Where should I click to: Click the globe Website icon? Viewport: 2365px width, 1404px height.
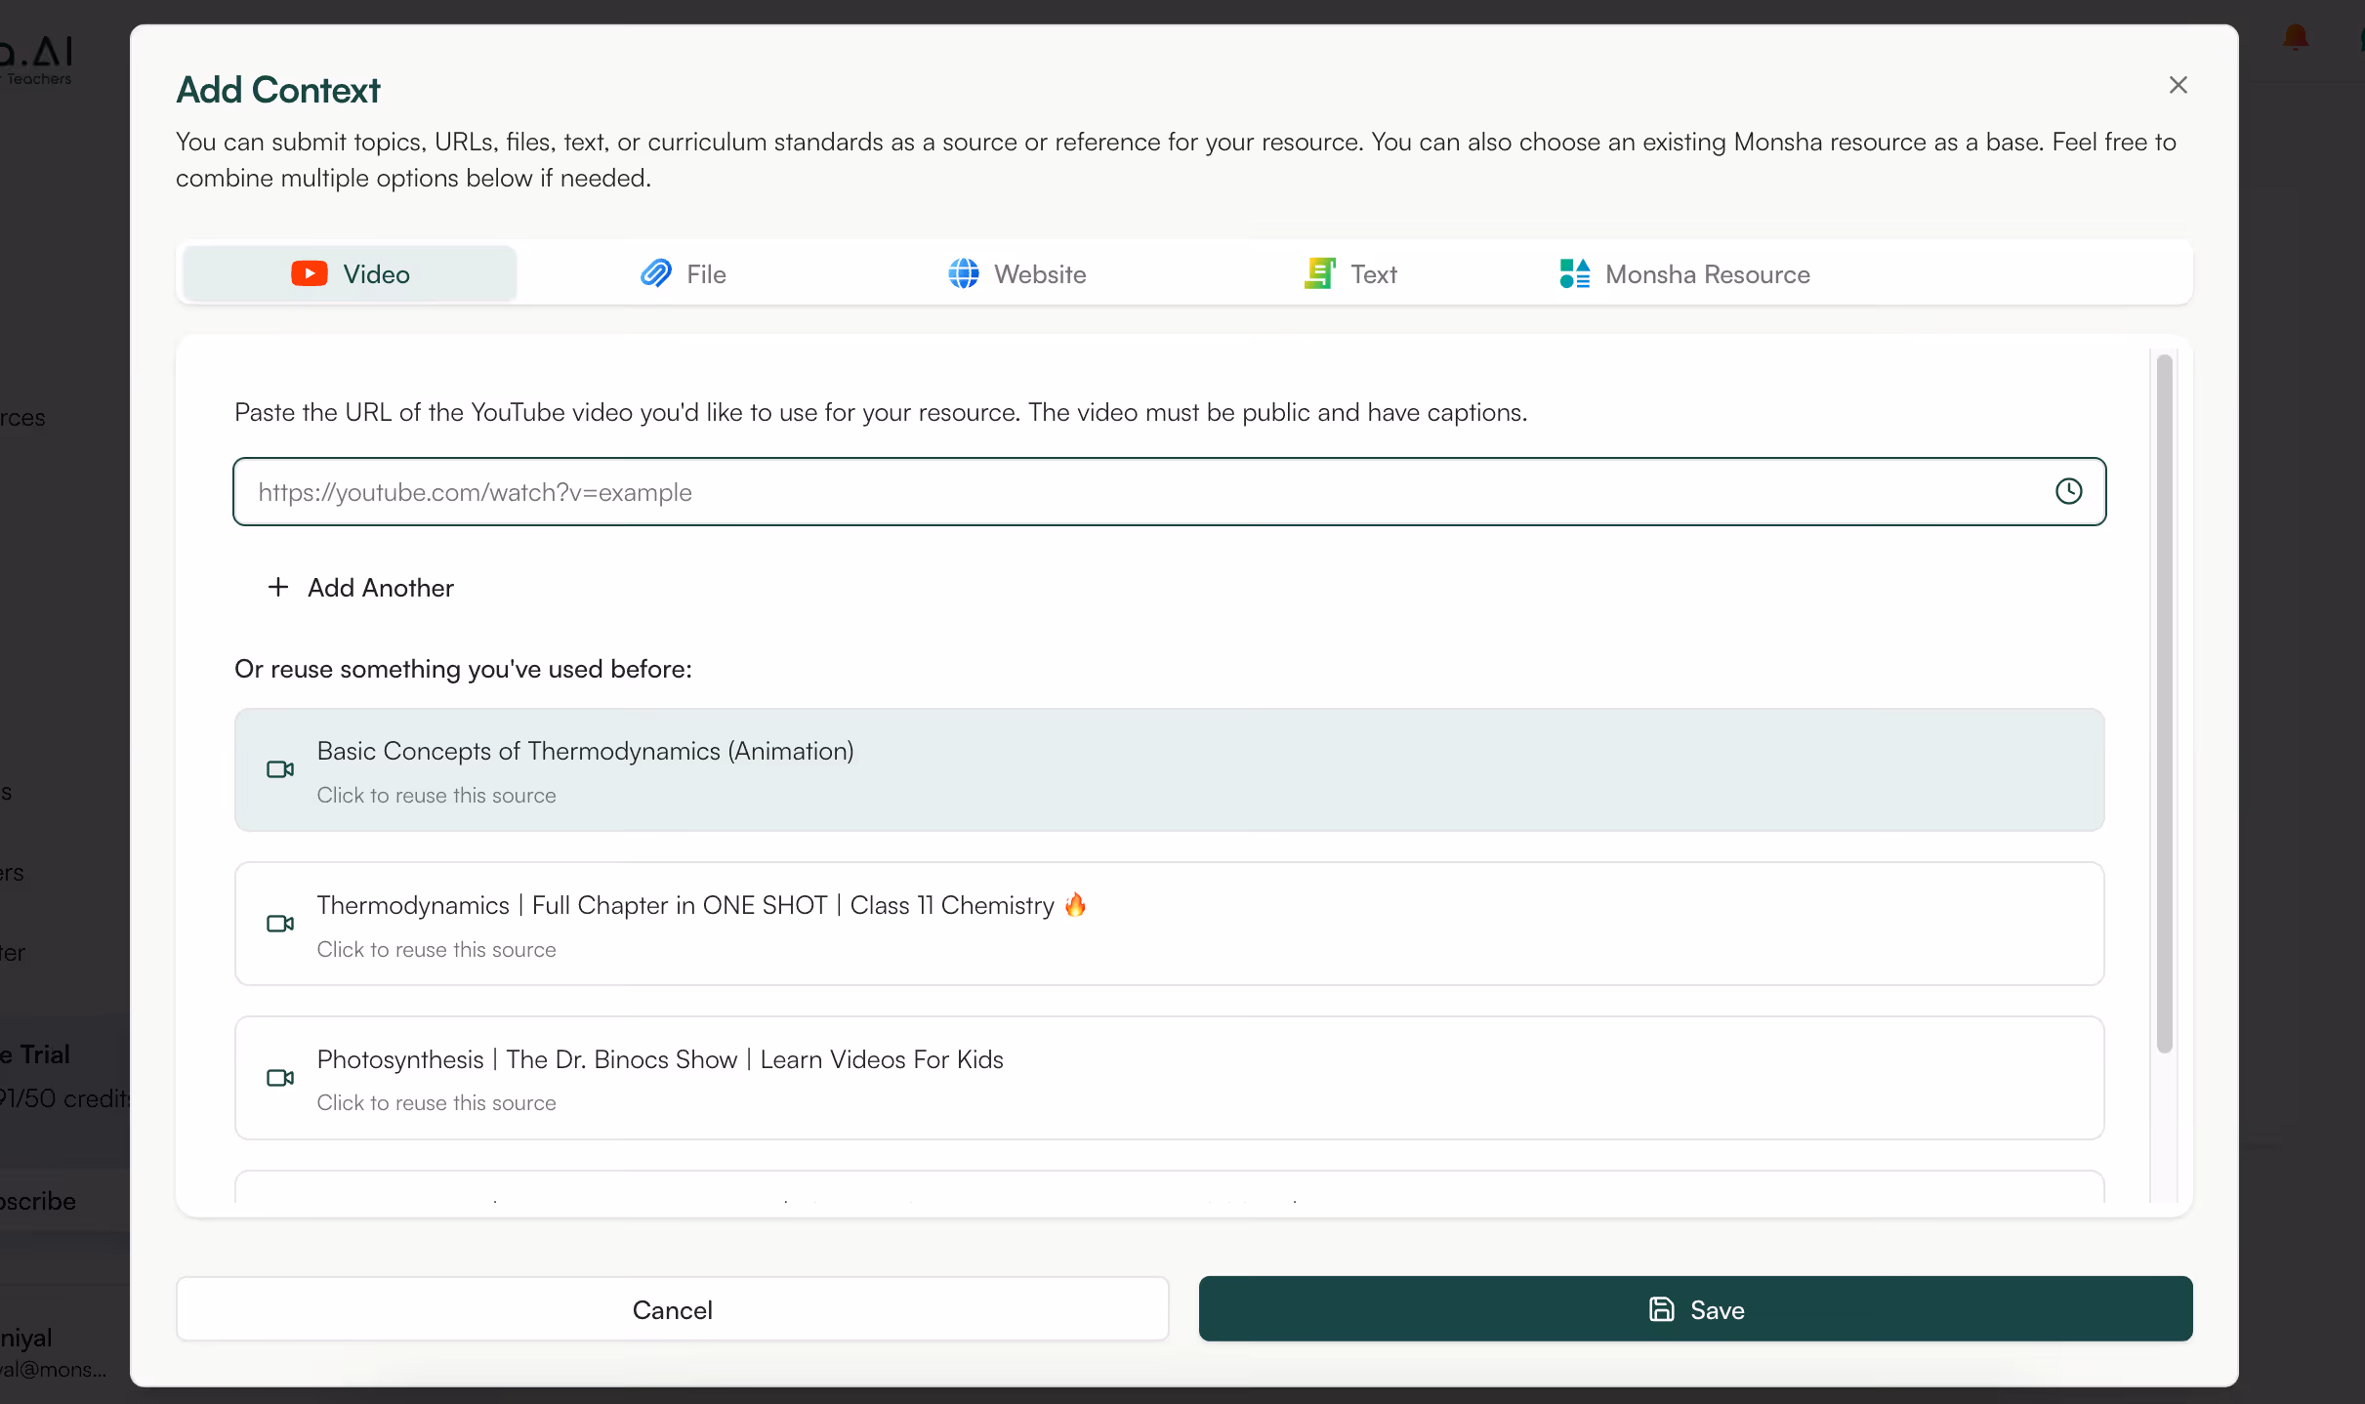[963, 273]
